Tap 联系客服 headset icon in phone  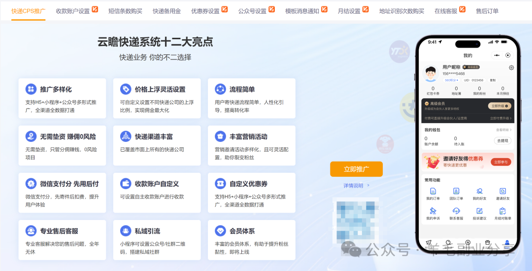pos(456,211)
